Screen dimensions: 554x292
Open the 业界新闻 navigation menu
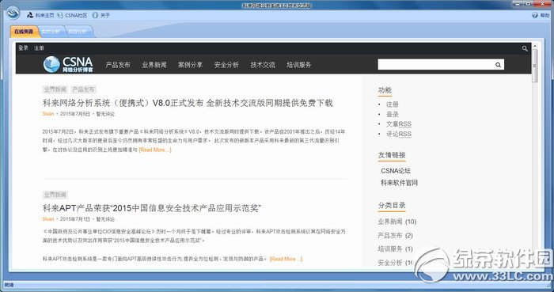(x=154, y=65)
